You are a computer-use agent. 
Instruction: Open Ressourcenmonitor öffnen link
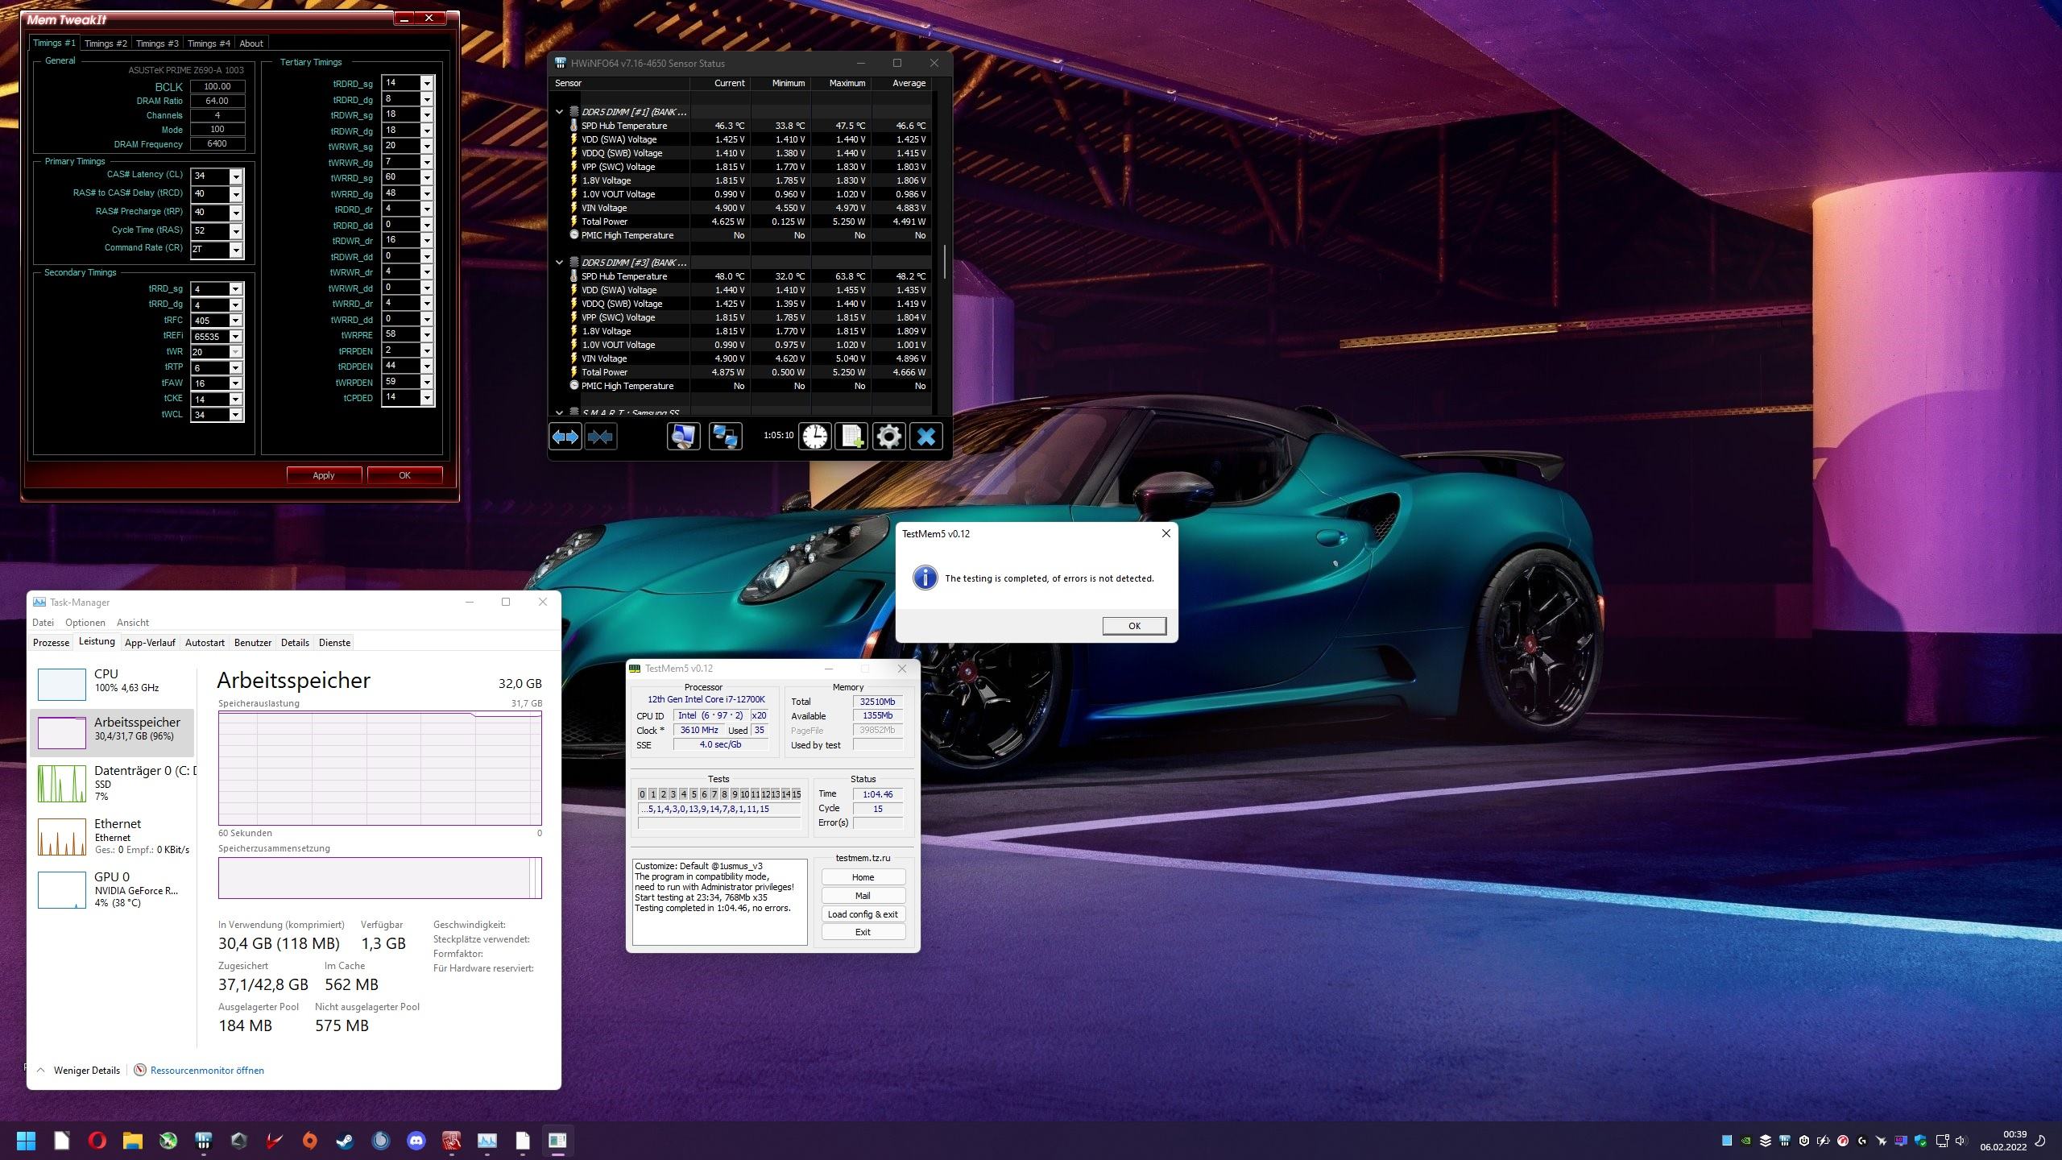click(207, 1071)
